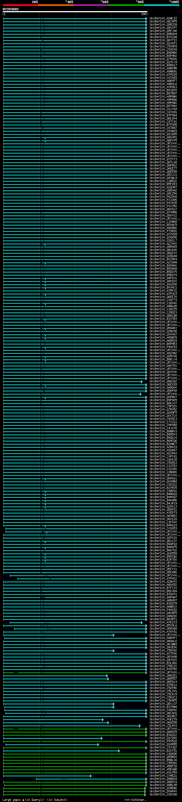Open hit UniRef100_A8I4P5
This screenshot has height=802, width=182.
(163, 22)
